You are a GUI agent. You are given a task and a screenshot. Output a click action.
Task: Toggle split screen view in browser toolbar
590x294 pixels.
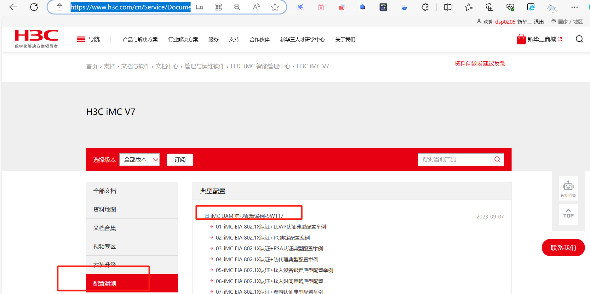(448, 7)
